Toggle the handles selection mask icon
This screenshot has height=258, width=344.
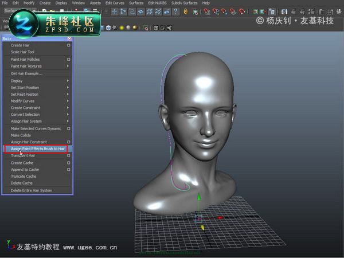point(115,11)
